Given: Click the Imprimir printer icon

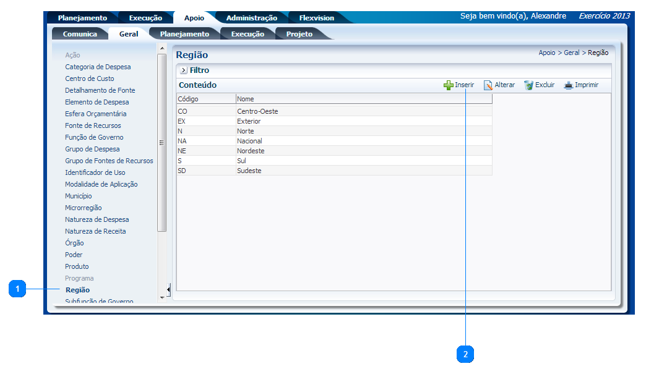Looking at the screenshot, I should pyautogui.click(x=568, y=85).
